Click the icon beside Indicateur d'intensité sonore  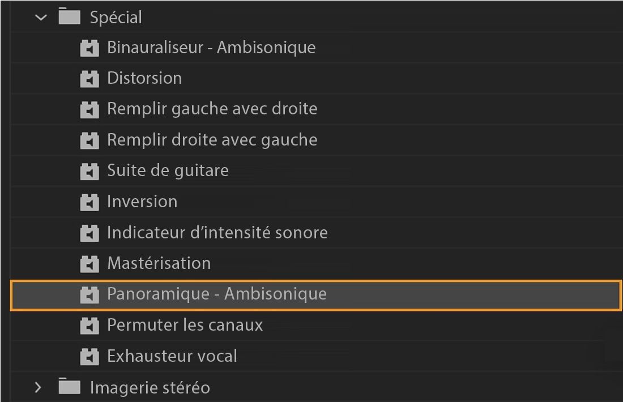[x=89, y=232]
